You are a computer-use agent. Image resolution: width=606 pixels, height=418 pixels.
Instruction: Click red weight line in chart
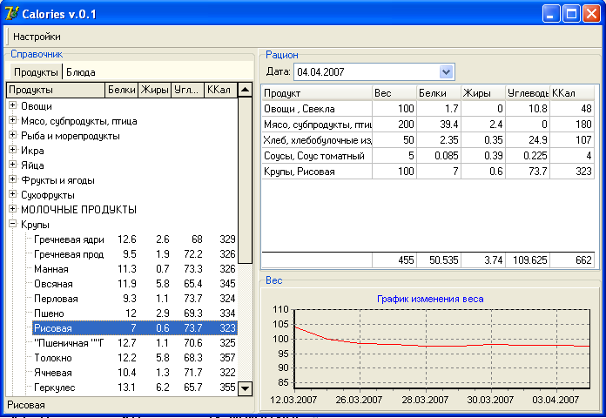pyautogui.click(x=441, y=346)
